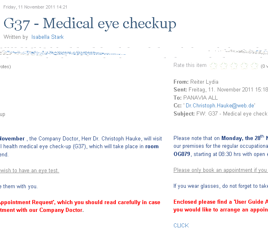Click underlined 'wish to have an eye test' text
Image resolution: width=268 pixels, height=238 pixels.
point(29,171)
